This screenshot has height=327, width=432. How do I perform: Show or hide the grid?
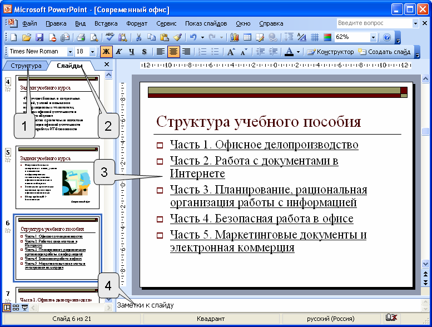coord(314,37)
